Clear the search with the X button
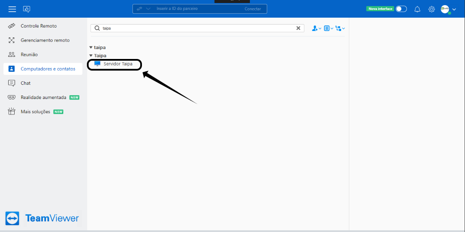The height and width of the screenshot is (232, 465). click(299, 28)
